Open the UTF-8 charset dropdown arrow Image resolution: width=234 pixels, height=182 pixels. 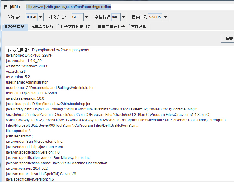[x=41, y=17]
